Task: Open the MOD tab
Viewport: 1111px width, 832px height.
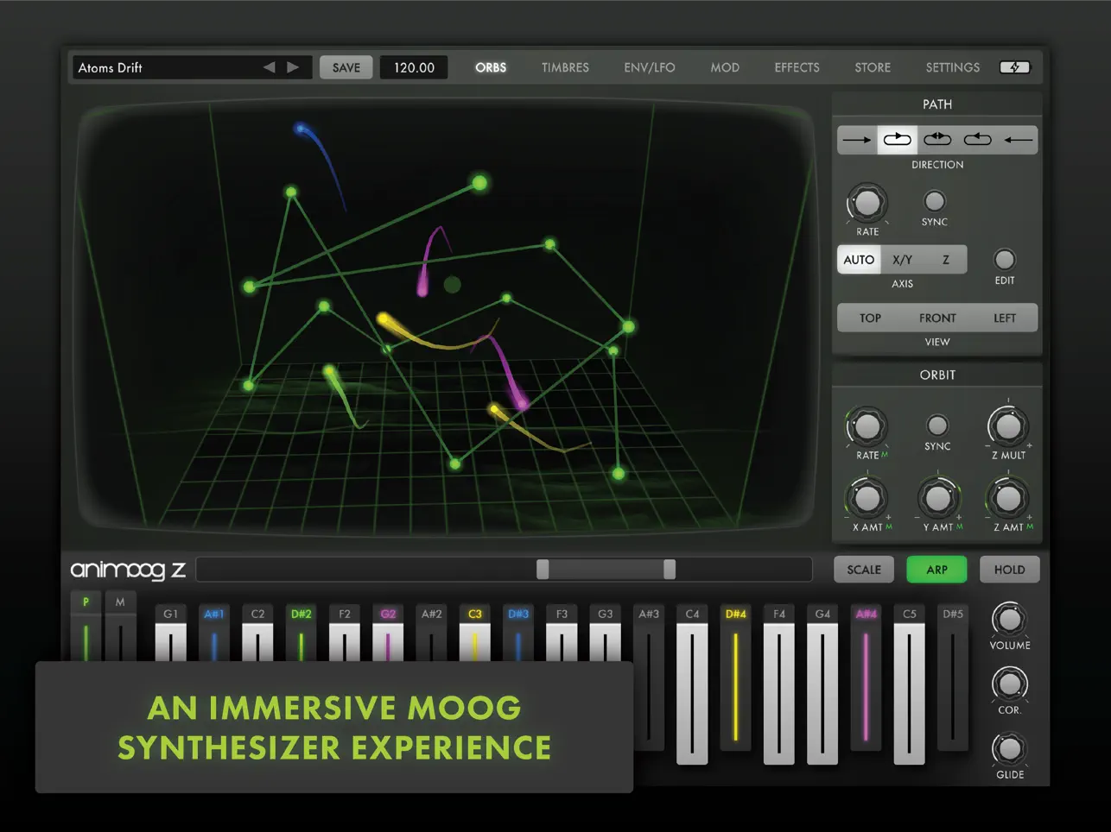Action: (725, 67)
